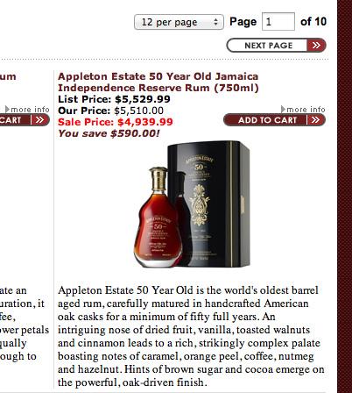
Task: Open the 12 per page dropdown
Action: coord(179,22)
